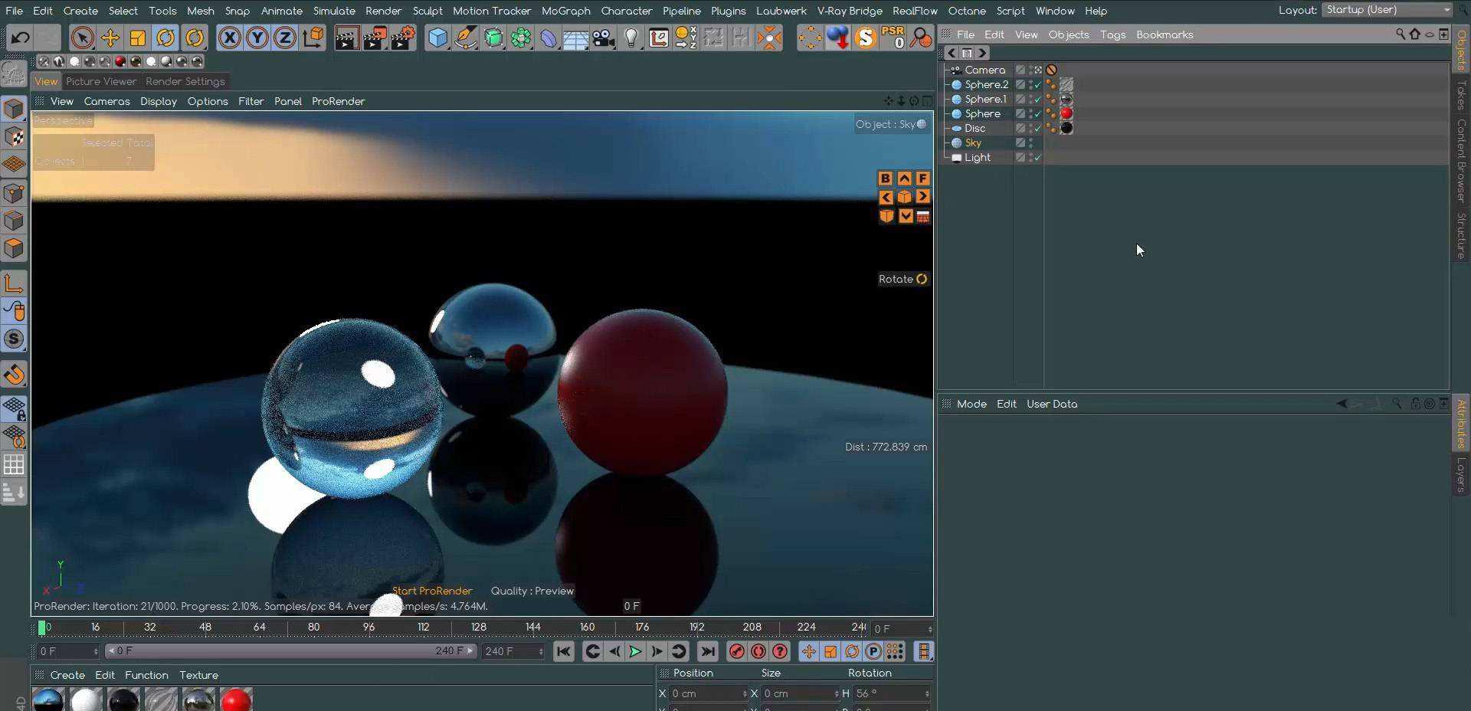Viewport: 1471px width, 711px height.
Task: Click Attributes manager back arrow
Action: tap(1342, 404)
